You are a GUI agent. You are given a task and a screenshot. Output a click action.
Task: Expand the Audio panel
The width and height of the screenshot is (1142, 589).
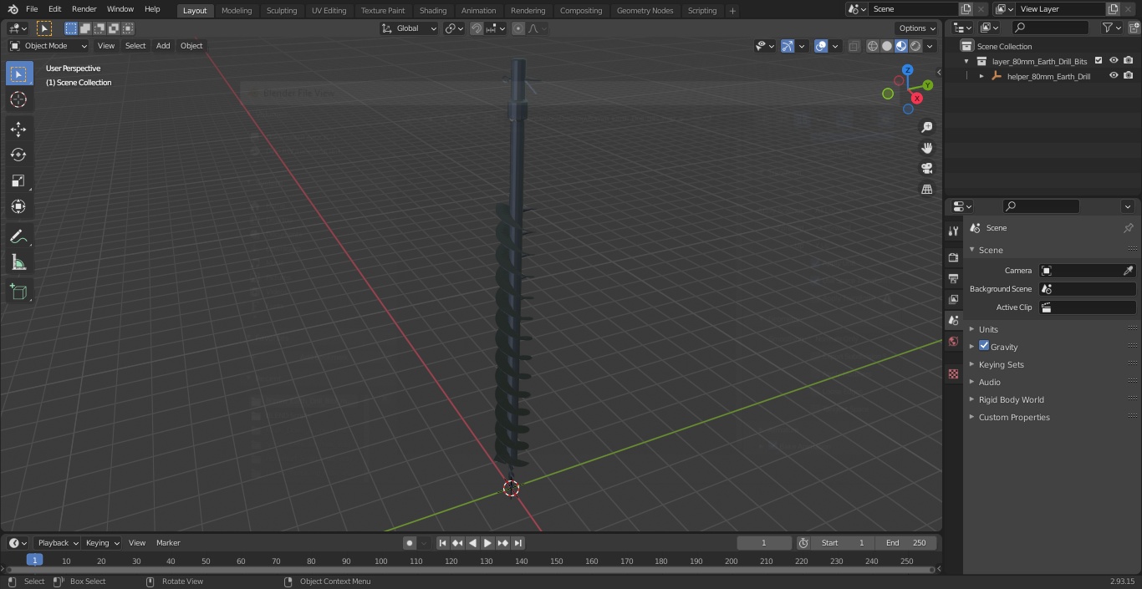(x=989, y=382)
